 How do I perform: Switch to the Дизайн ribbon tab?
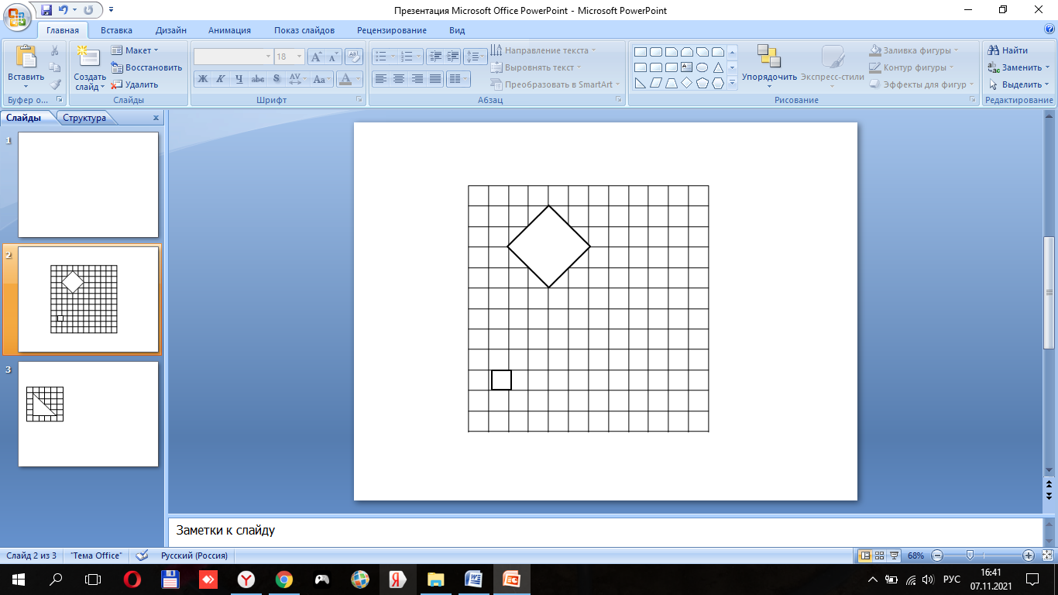coord(170,30)
